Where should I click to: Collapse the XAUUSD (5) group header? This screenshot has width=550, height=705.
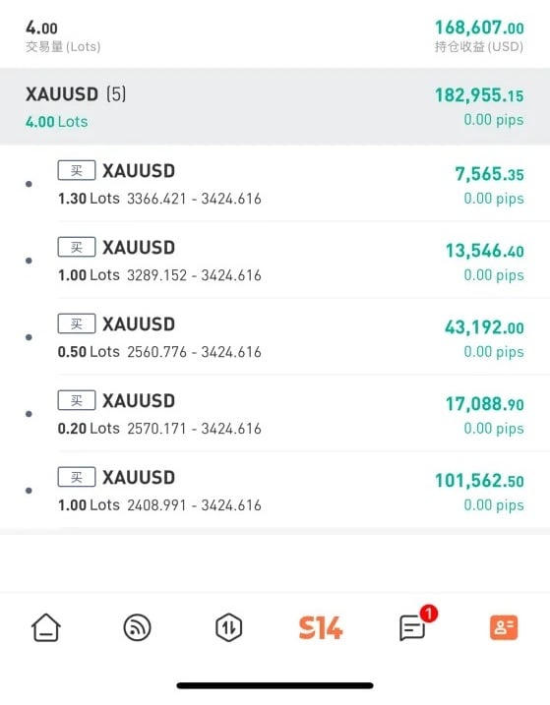275,106
